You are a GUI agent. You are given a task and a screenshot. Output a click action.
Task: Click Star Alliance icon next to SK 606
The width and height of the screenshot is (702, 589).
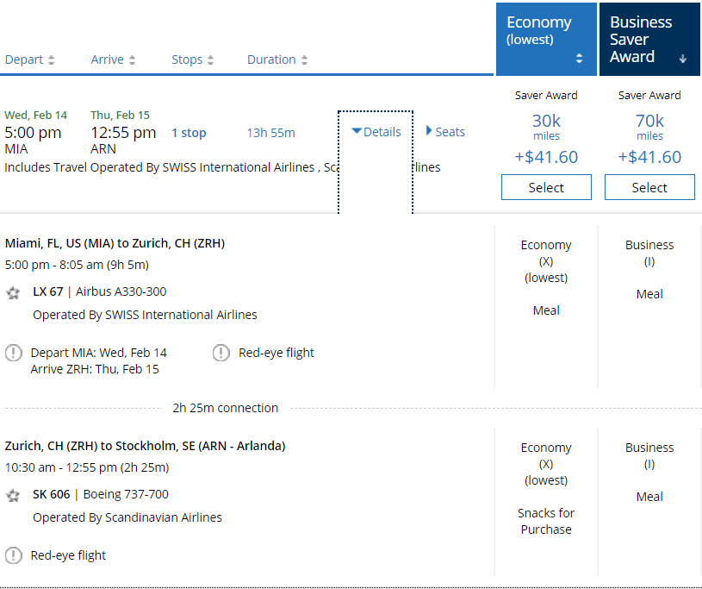click(x=13, y=495)
